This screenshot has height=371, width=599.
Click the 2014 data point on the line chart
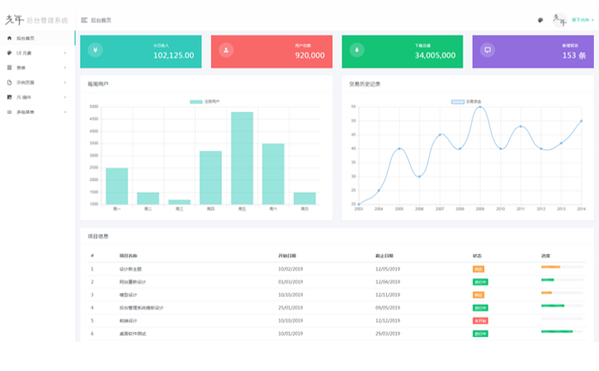click(x=582, y=121)
